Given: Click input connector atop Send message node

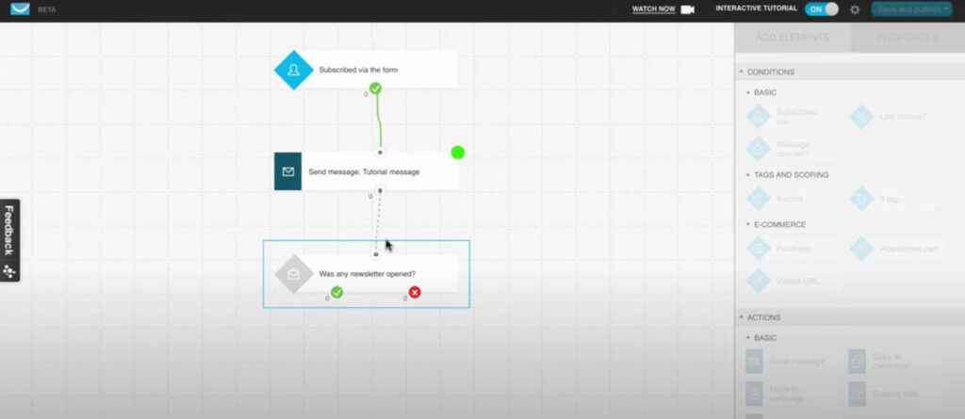Looking at the screenshot, I should point(380,152).
